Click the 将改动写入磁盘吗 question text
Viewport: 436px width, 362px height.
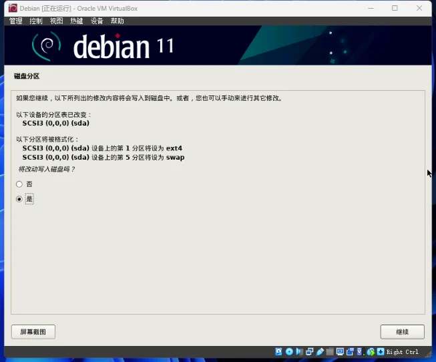[46, 169]
